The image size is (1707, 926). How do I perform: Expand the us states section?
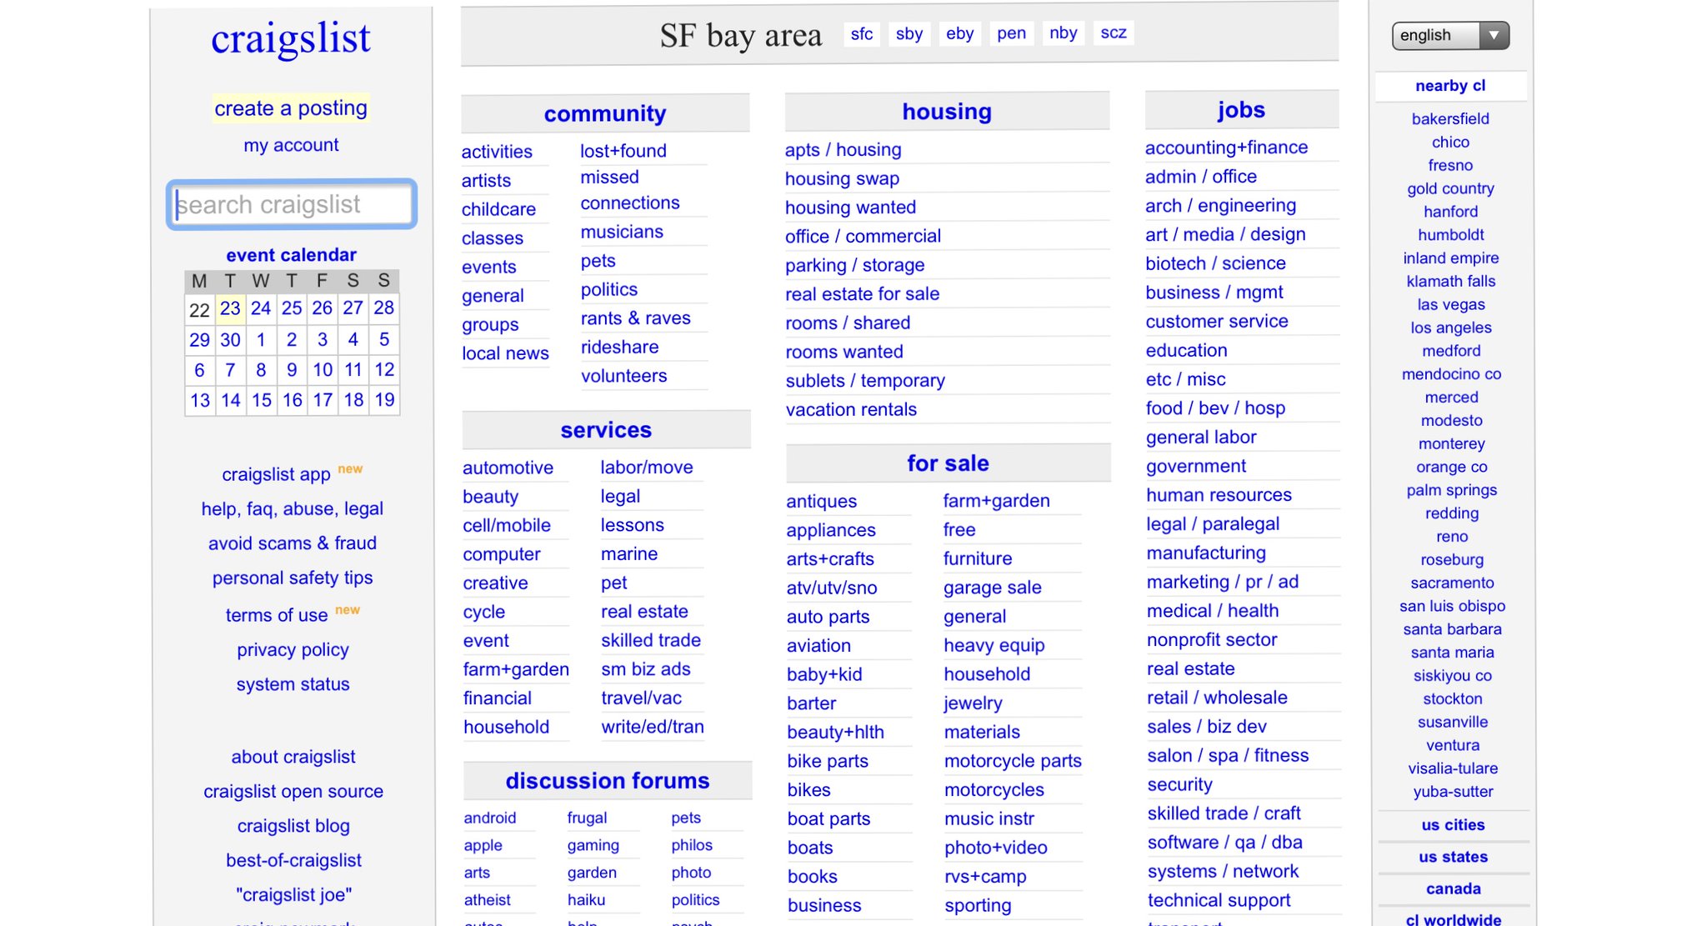click(x=1453, y=857)
